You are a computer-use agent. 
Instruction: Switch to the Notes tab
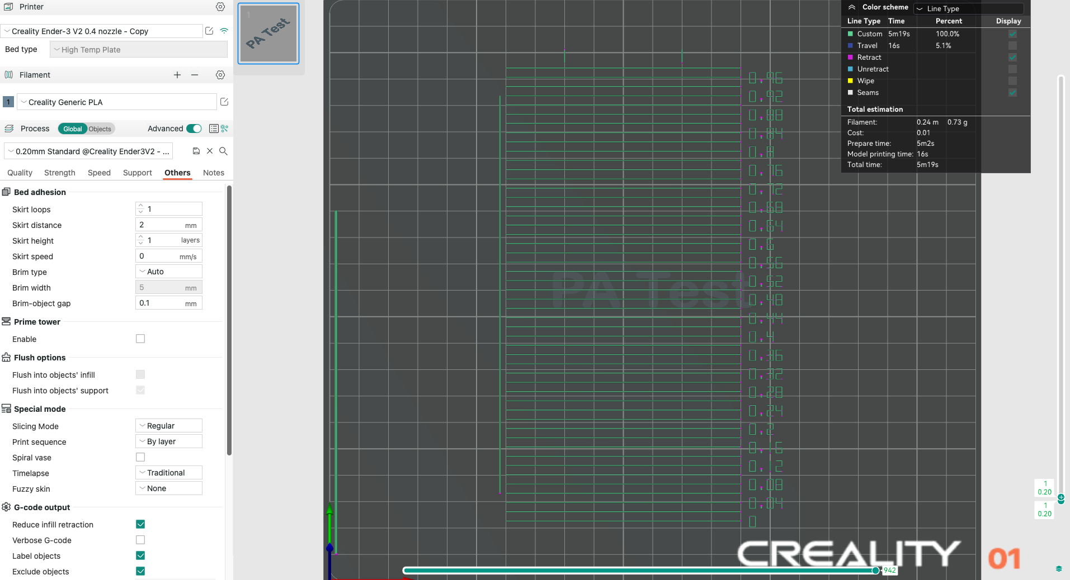(214, 173)
